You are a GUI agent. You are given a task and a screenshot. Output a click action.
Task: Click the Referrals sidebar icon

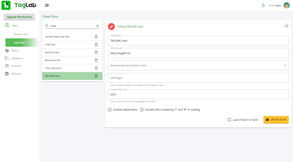7,74
